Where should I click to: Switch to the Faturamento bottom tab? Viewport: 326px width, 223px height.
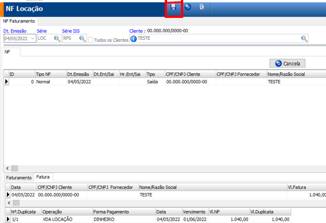click(x=18, y=178)
